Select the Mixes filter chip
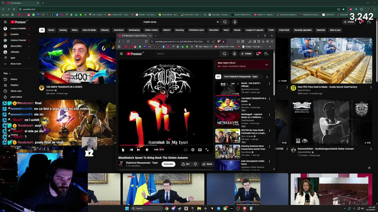 pyautogui.click(x=75, y=30)
